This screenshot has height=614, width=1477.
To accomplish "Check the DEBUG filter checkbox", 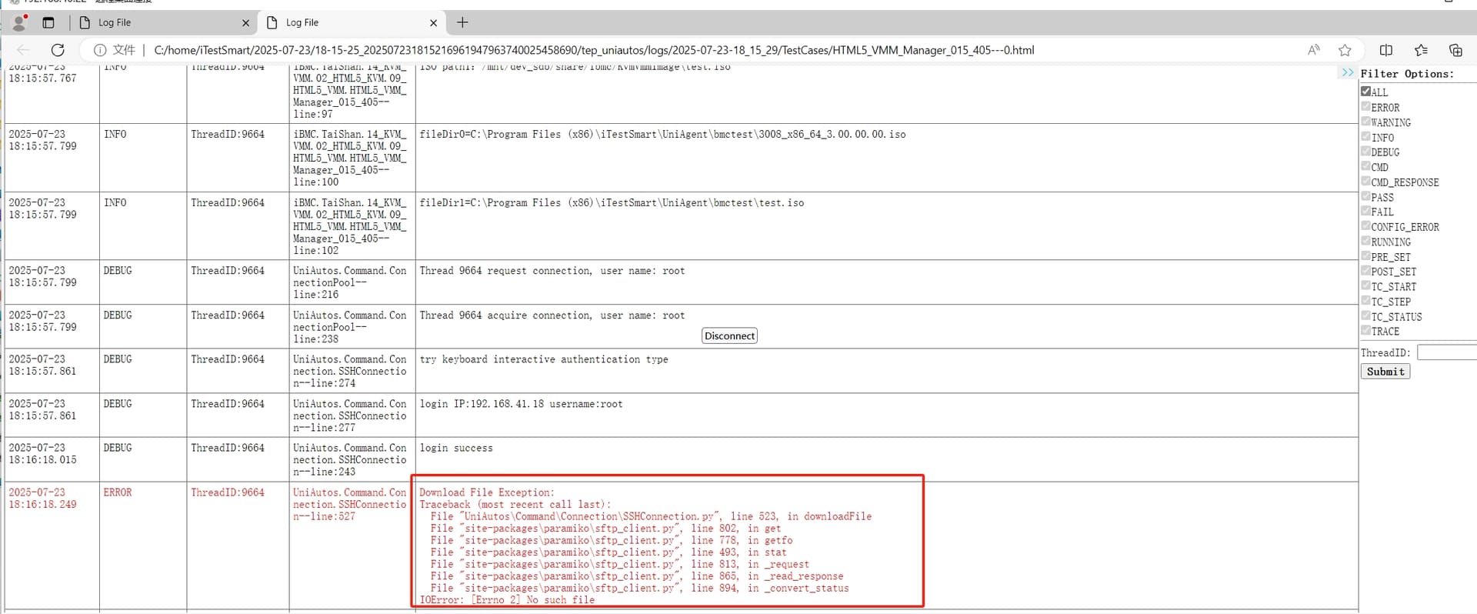I will [1366, 152].
